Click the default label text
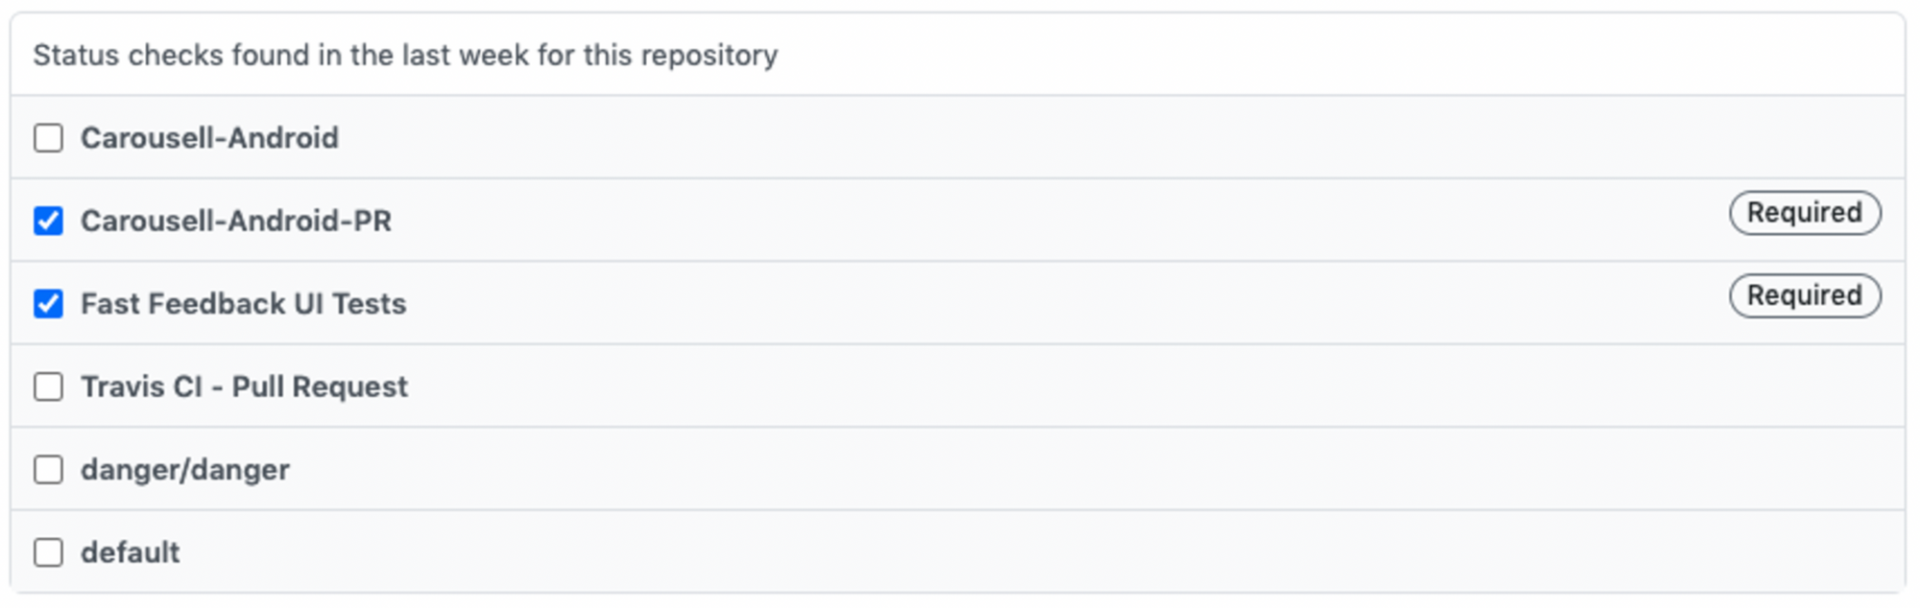Image resolution: width=1920 pixels, height=608 pixels. (x=131, y=552)
